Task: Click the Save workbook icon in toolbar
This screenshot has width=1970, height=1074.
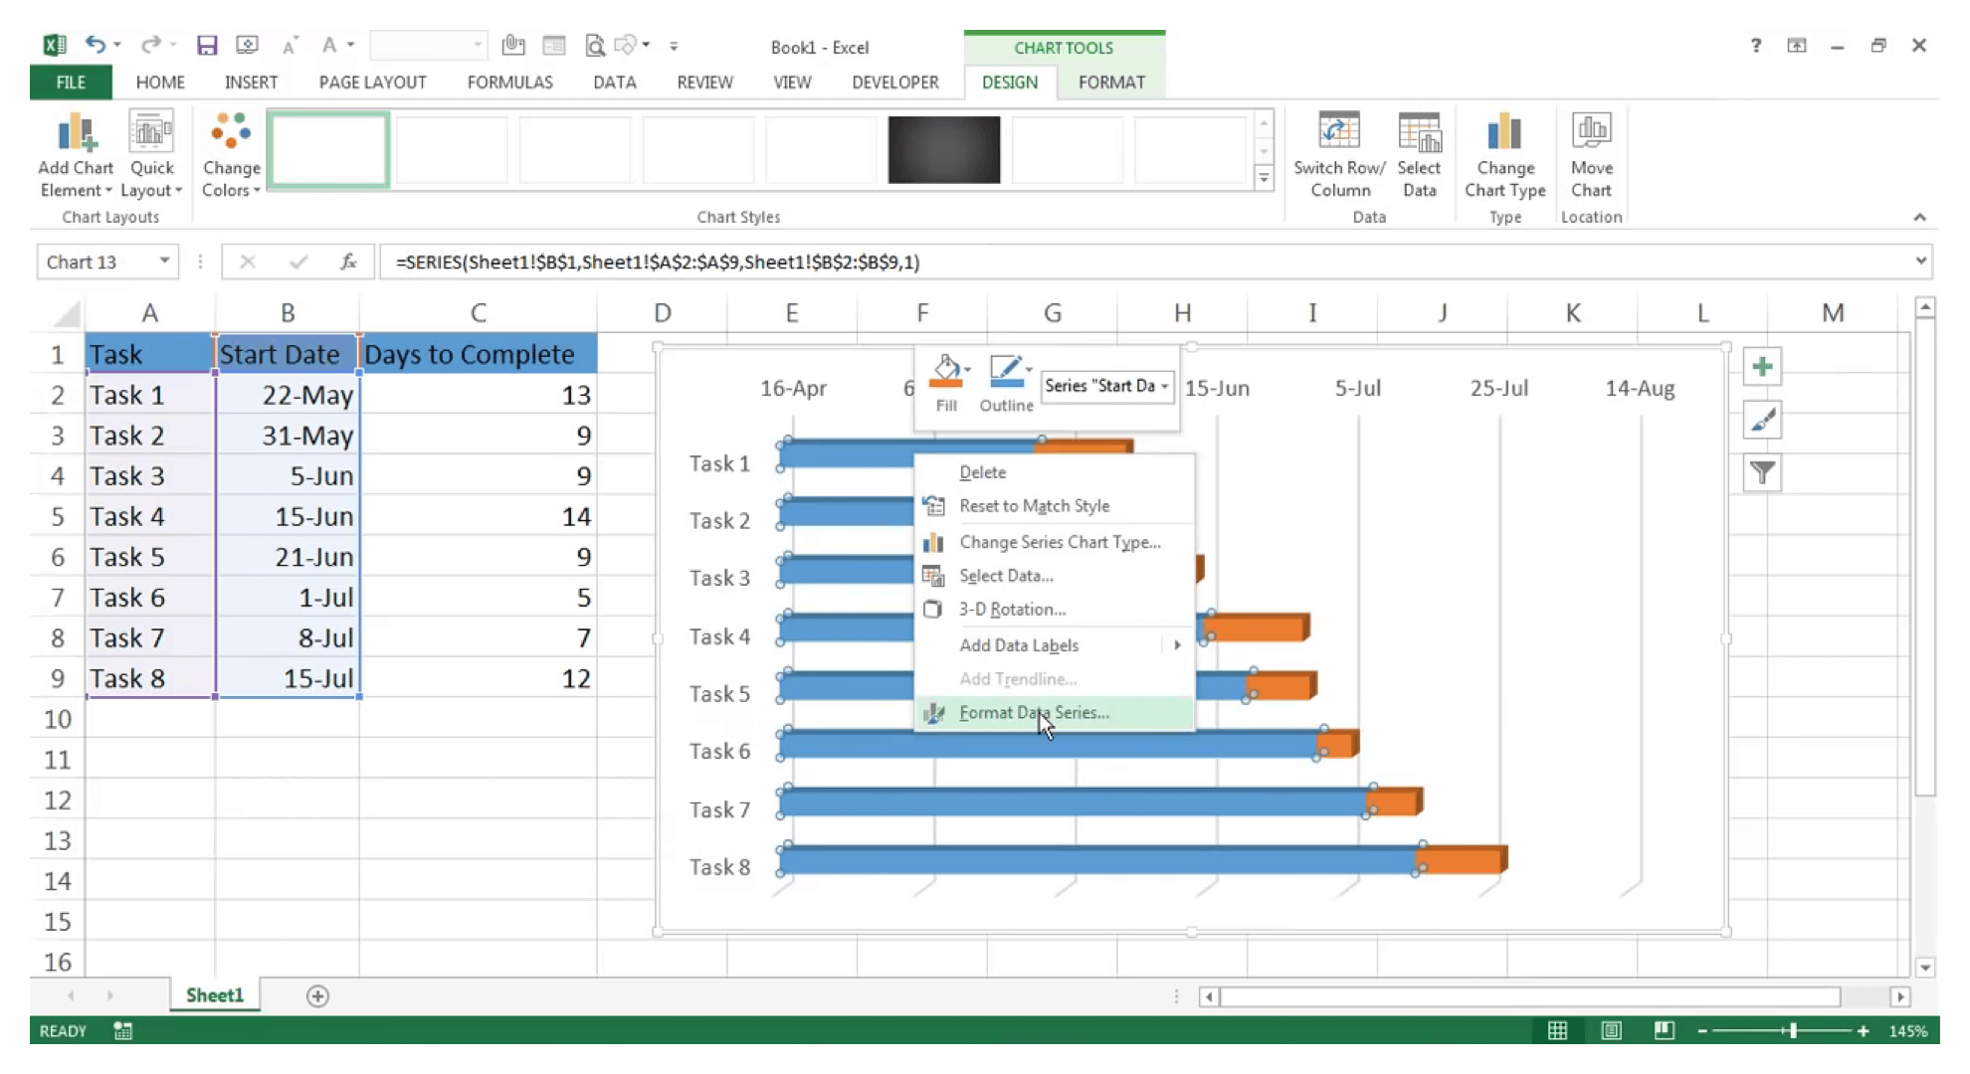Action: tap(206, 47)
